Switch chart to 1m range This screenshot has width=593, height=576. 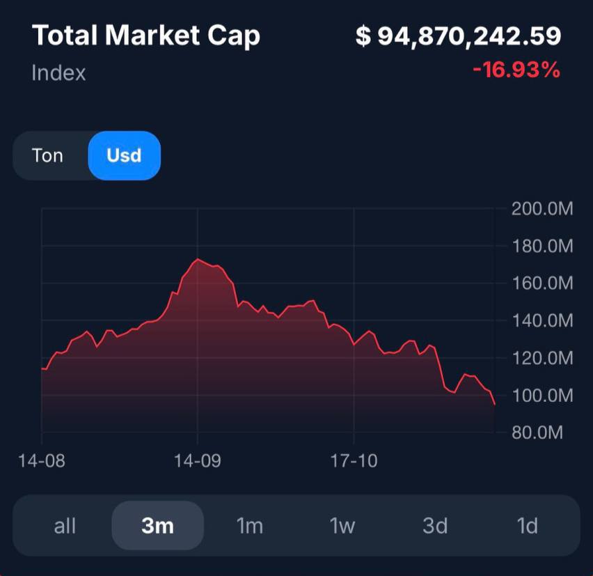pyautogui.click(x=250, y=526)
